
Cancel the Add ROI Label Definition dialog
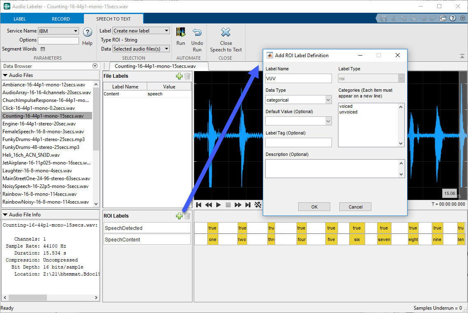pyautogui.click(x=355, y=207)
